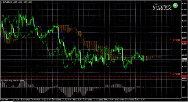Click the 0.00 MACD zero level value

pos(183,87)
